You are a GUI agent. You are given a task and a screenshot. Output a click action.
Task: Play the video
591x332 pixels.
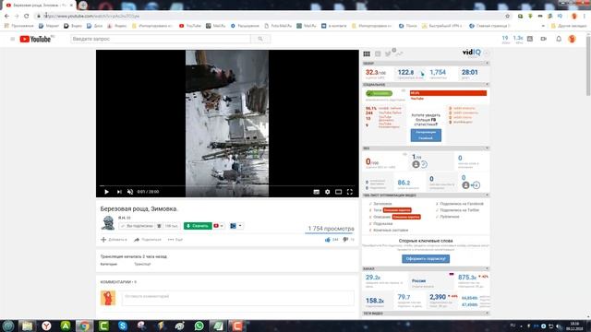(x=106, y=192)
